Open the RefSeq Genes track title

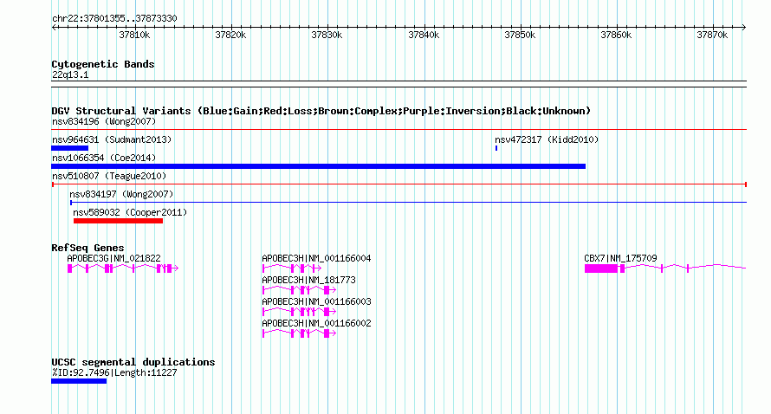(87, 248)
